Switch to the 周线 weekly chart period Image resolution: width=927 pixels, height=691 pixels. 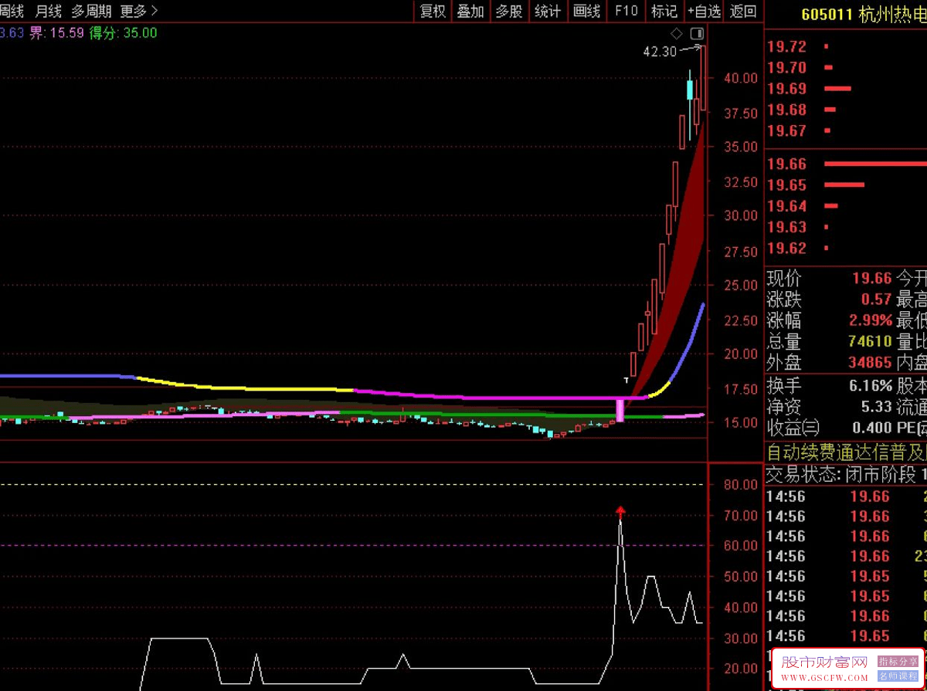12,11
